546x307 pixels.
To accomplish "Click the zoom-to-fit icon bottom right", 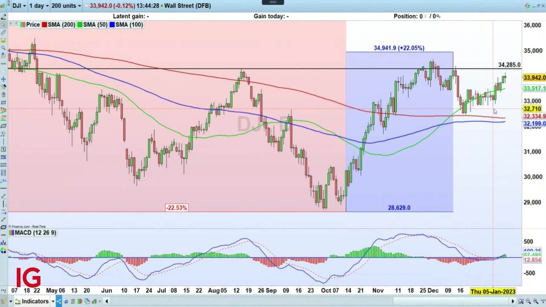I will tap(521, 301).
